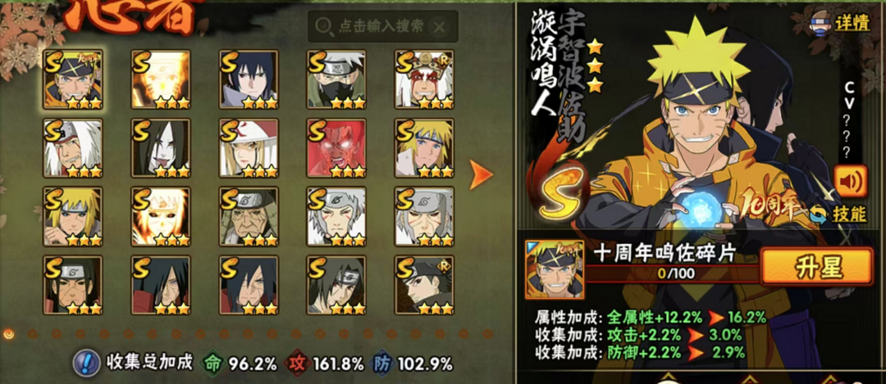
Task: Click the speaker voice icon
Action: pyautogui.click(x=851, y=182)
